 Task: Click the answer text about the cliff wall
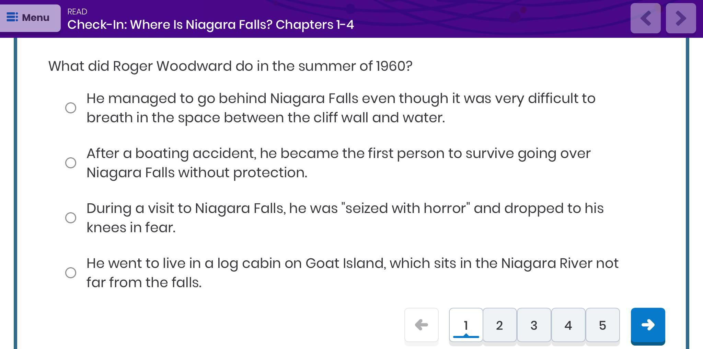coord(341,108)
